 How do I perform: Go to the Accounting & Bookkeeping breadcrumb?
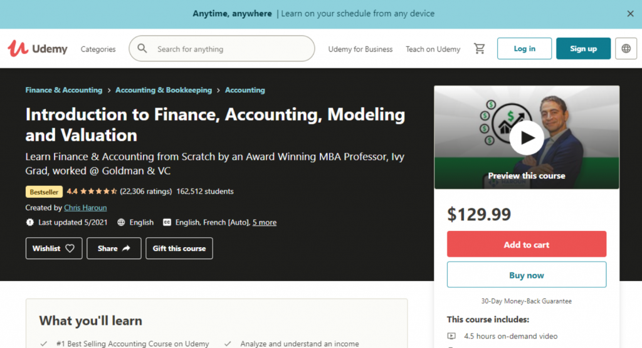tap(164, 90)
